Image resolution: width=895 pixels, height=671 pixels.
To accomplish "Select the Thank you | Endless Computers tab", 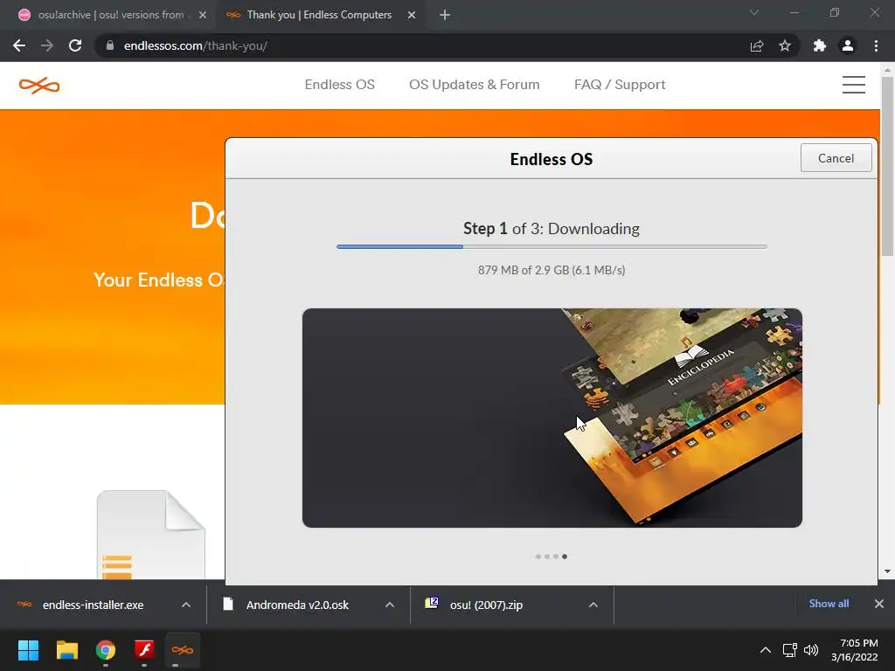I will click(318, 15).
